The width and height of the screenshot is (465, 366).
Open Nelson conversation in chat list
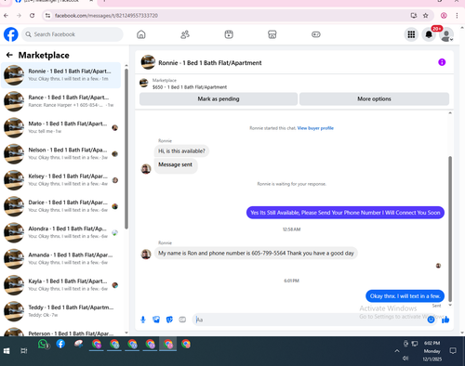[61, 153]
